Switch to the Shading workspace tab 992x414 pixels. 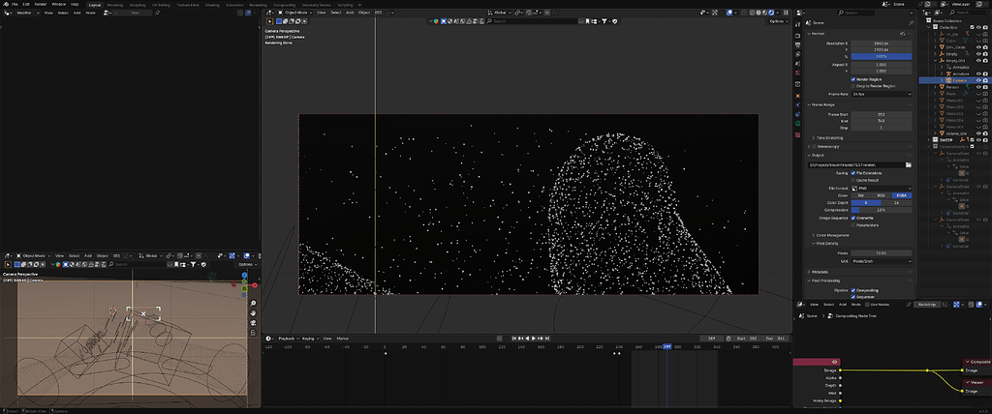click(212, 5)
